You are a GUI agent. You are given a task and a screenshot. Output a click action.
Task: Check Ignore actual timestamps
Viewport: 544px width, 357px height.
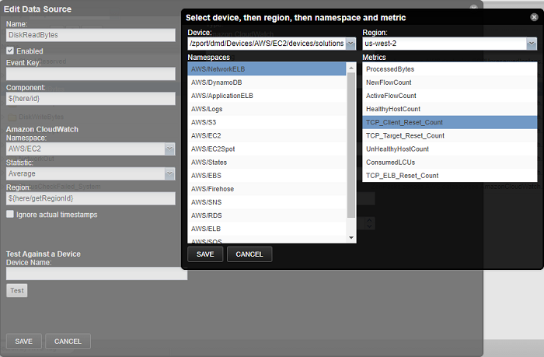[10, 214]
